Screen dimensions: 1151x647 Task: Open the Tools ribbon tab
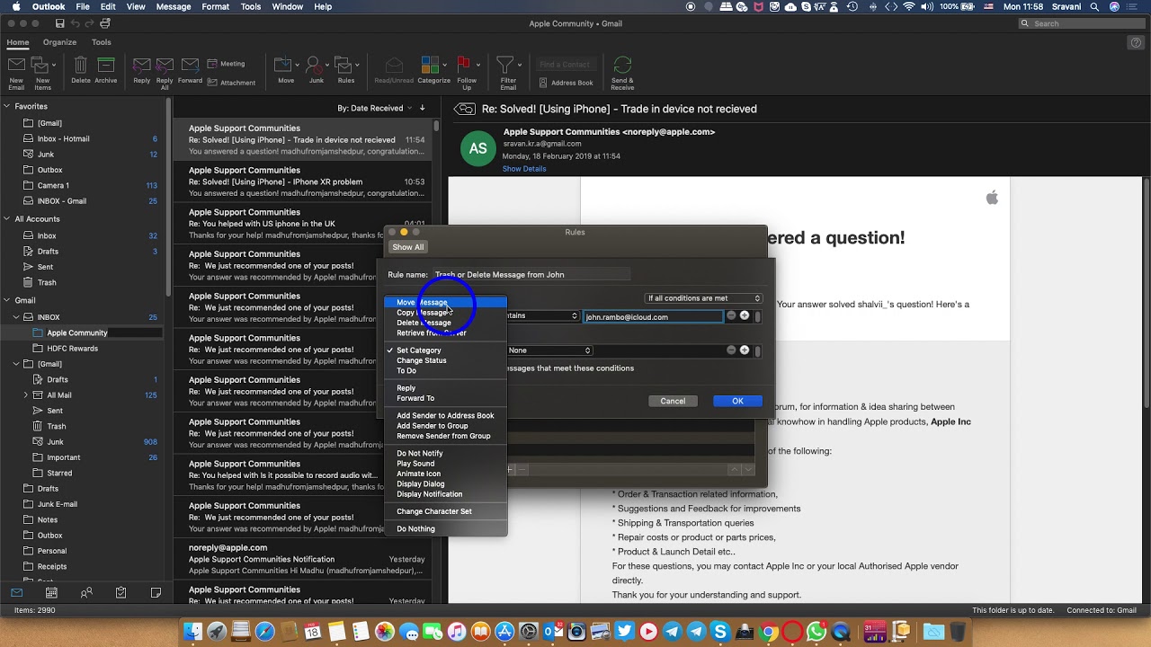pyautogui.click(x=102, y=42)
